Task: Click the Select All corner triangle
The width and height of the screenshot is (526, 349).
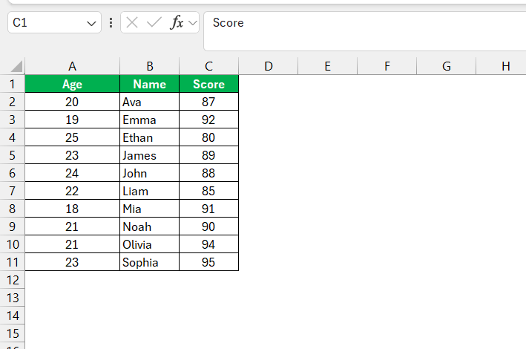Action: tap(16, 66)
